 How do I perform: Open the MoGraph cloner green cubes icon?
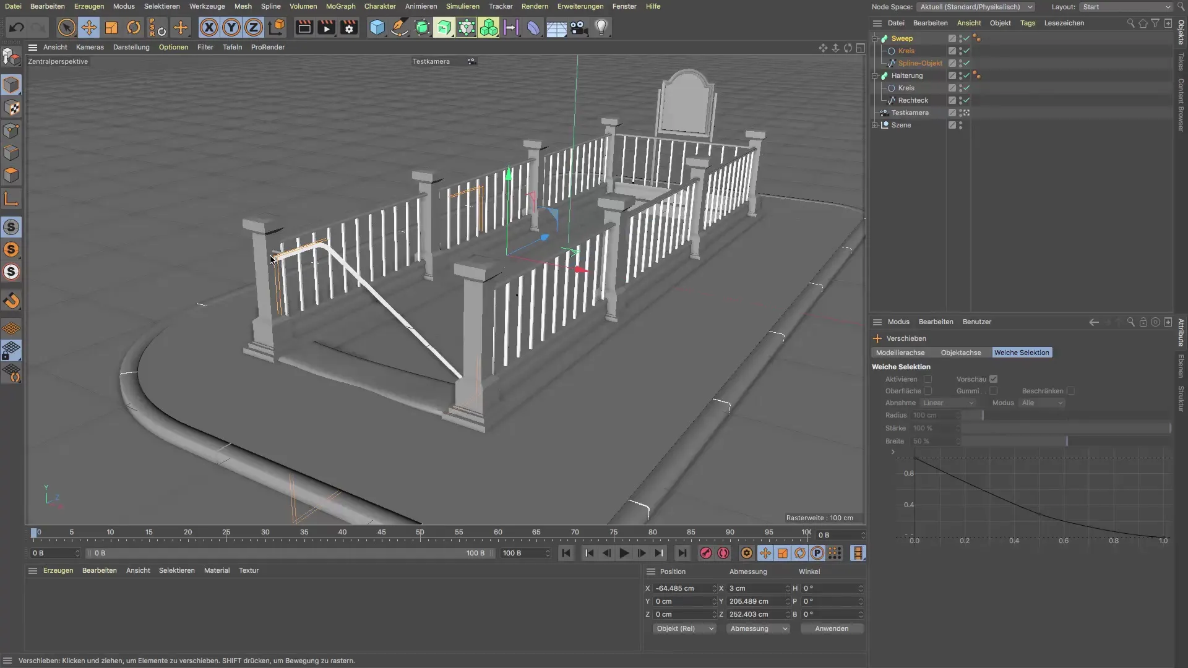[x=489, y=27]
